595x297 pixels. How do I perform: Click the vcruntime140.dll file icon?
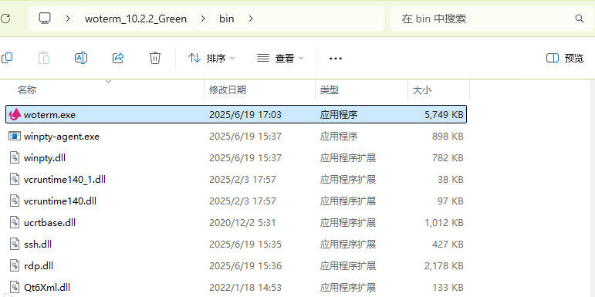click(15, 201)
